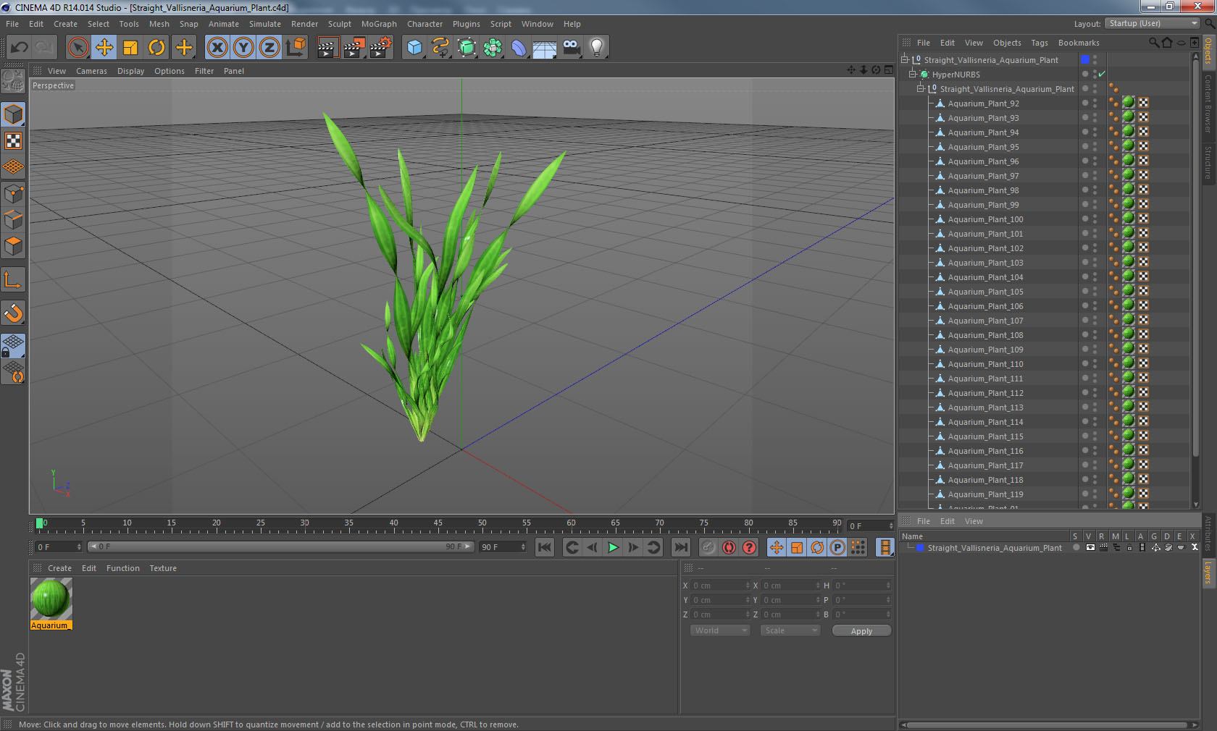Click timeline frame 45 marker
This screenshot has width=1217, height=731.
point(438,525)
